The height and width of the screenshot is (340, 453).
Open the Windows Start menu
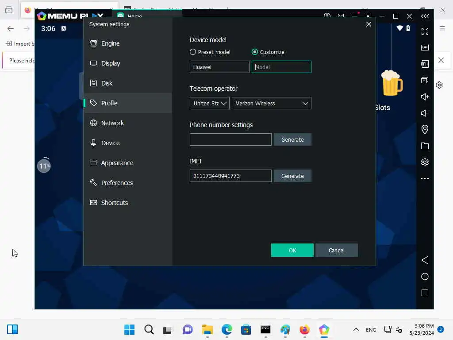[x=129, y=329]
